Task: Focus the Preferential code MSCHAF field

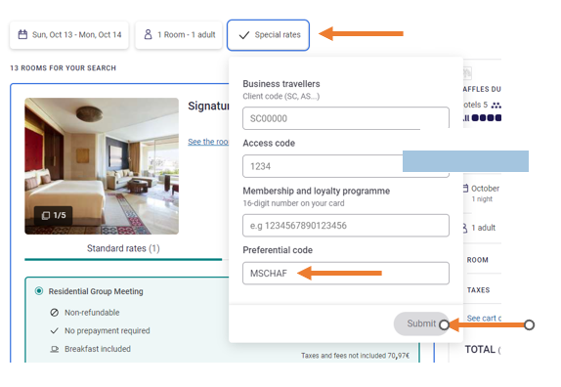Action: (x=346, y=274)
